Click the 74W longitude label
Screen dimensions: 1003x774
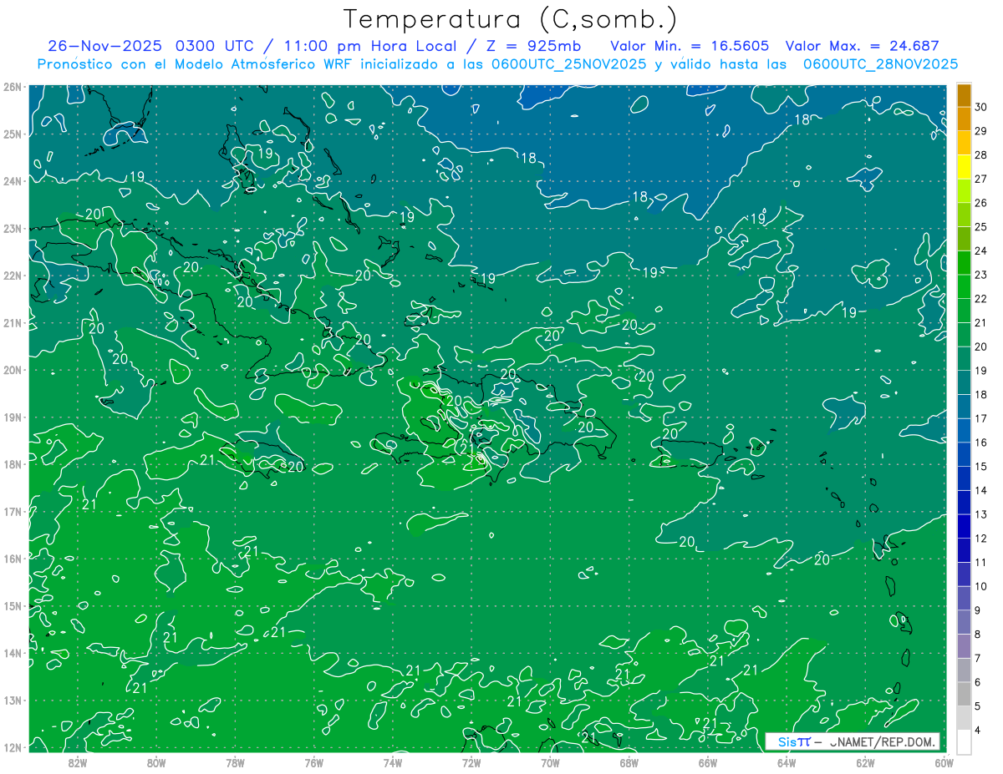coord(393,762)
